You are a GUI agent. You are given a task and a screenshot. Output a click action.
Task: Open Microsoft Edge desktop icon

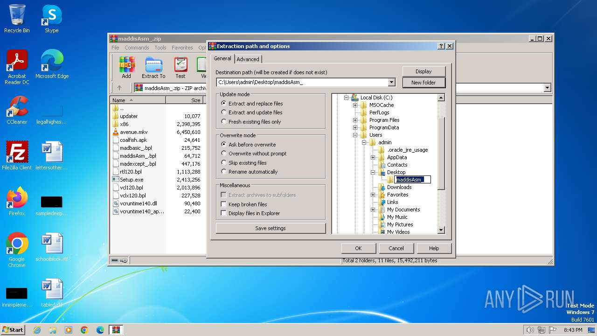(x=52, y=64)
